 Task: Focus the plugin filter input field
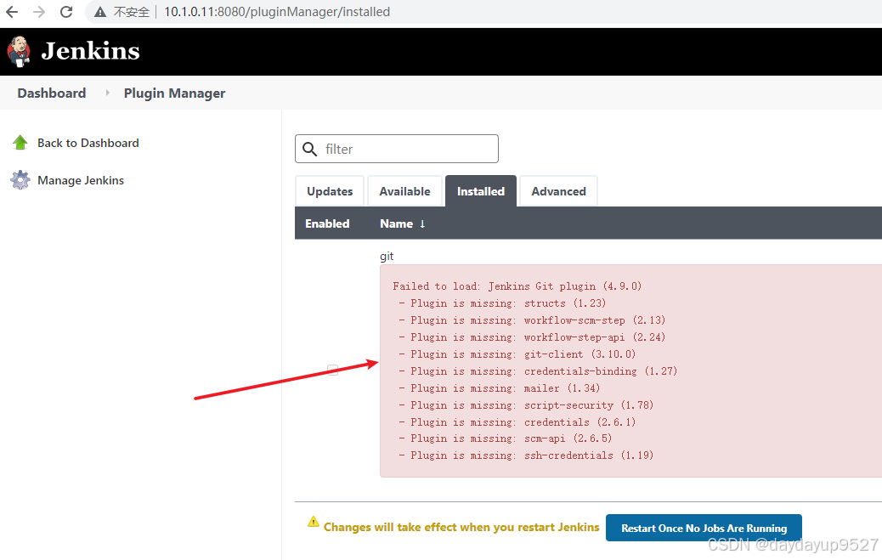pyautogui.click(x=397, y=149)
